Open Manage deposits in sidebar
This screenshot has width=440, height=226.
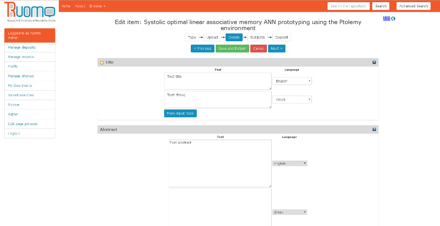click(x=22, y=47)
